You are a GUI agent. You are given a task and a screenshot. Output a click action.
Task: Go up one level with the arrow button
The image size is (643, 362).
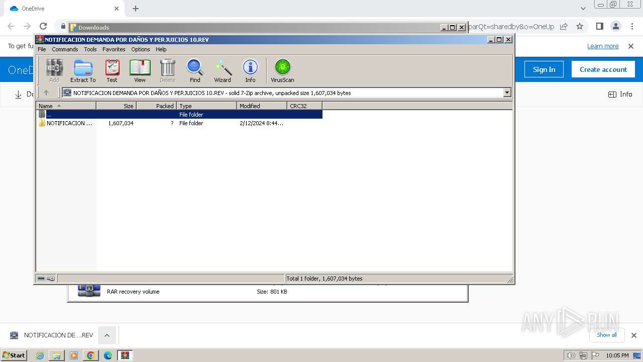46,93
